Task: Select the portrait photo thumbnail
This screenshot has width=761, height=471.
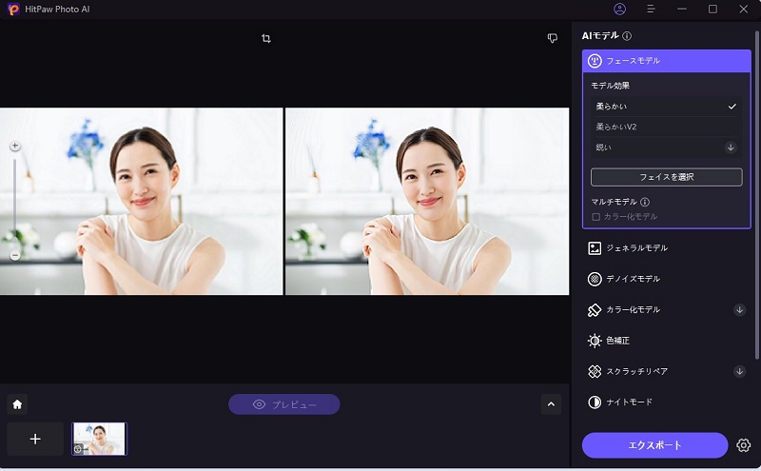Action: 99,439
